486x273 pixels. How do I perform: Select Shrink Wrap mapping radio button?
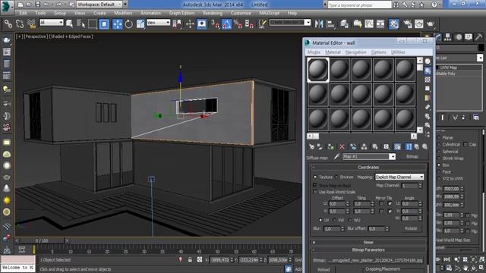point(439,158)
